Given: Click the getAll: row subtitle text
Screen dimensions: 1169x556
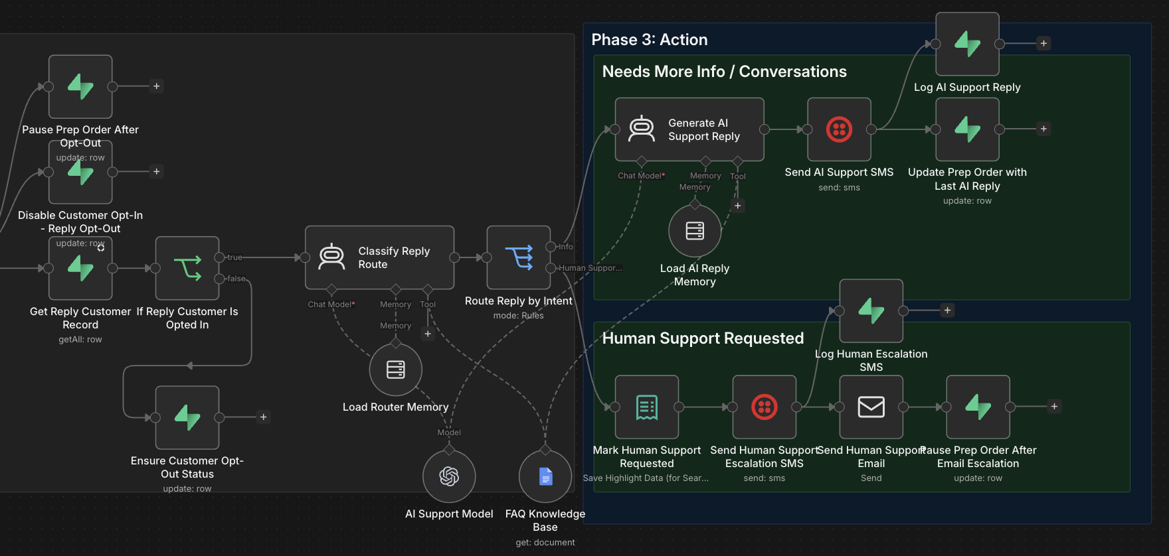Looking at the screenshot, I should [x=80, y=340].
